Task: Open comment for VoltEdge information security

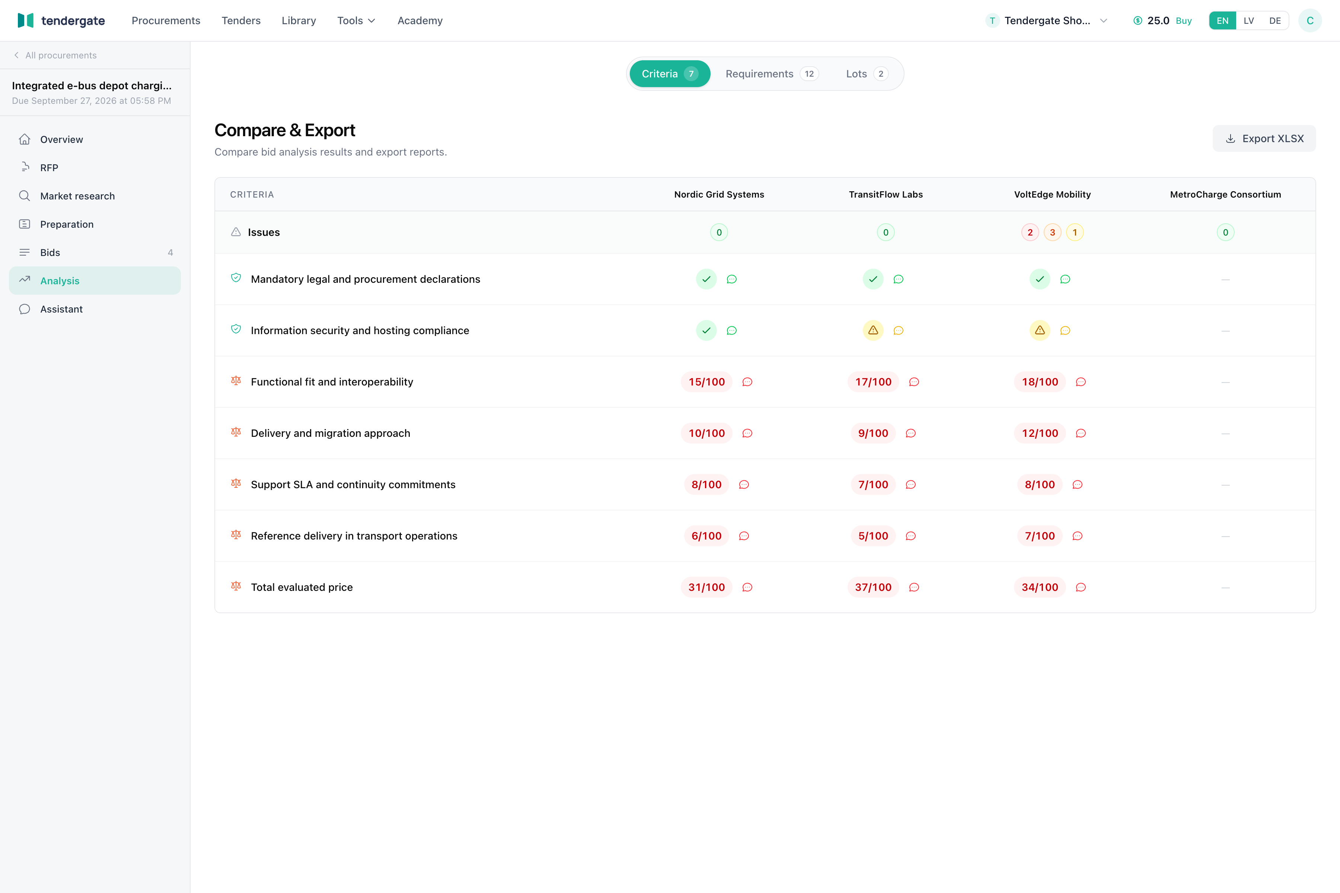Action: click(1065, 330)
